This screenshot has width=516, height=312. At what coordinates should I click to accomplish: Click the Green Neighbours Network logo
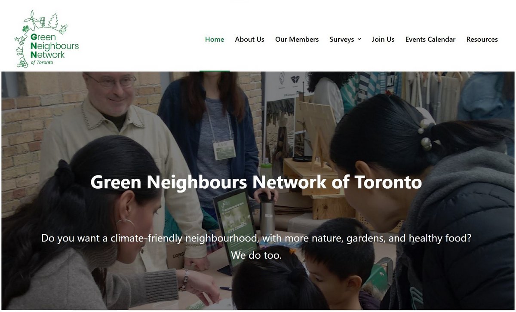coord(47,39)
